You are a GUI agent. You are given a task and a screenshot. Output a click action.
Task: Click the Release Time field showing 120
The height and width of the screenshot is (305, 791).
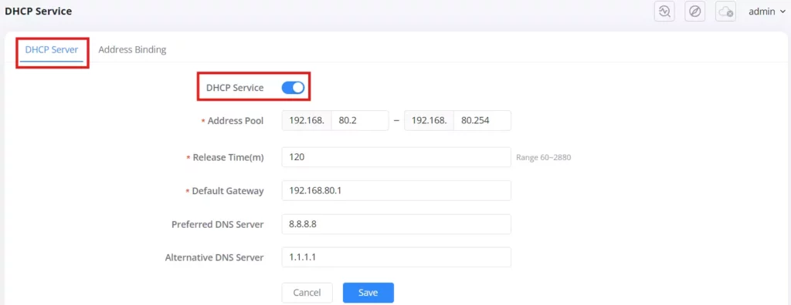click(396, 157)
